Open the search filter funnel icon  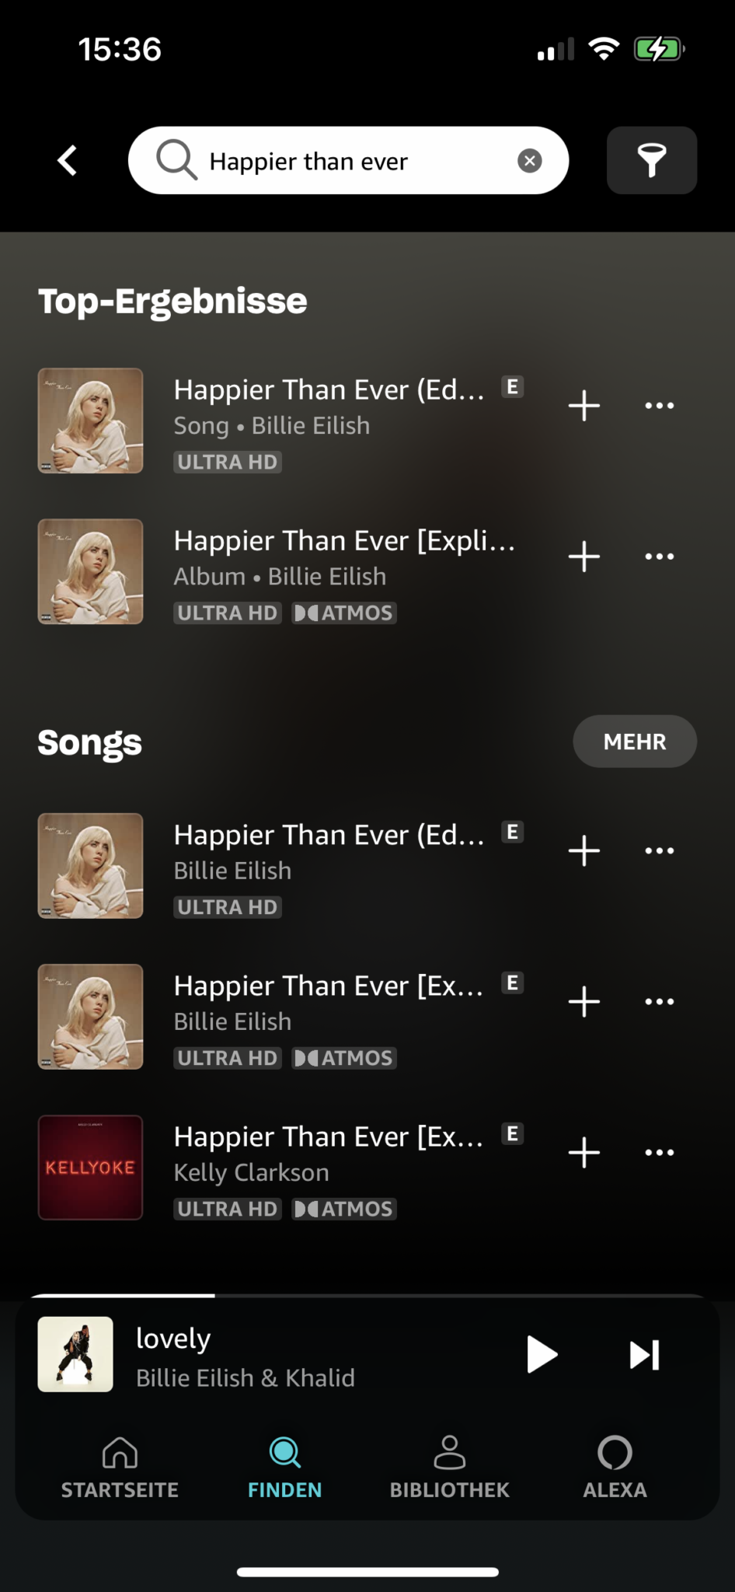(x=651, y=160)
